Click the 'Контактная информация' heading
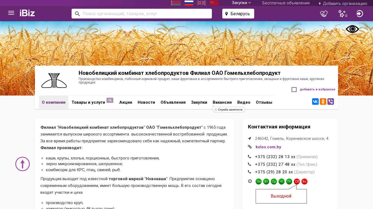 tap(279, 127)
